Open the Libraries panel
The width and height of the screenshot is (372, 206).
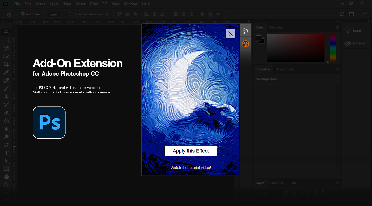(x=355, y=43)
